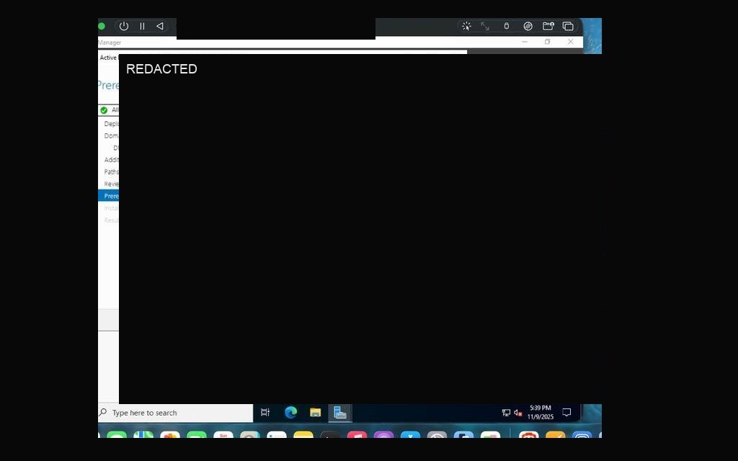Viewport: 738px width, 461px height.
Task: Click the cursor capture sparkle icon
Action: (x=466, y=27)
